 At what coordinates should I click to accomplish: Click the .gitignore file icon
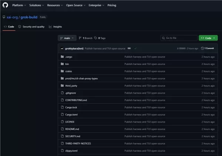pos(62,93)
